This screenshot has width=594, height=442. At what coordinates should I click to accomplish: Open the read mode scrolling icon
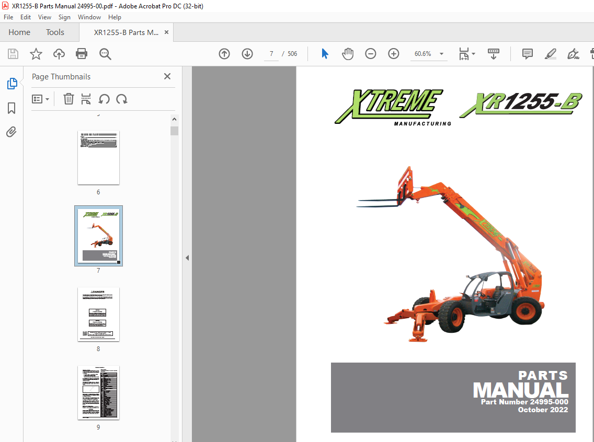click(x=493, y=54)
